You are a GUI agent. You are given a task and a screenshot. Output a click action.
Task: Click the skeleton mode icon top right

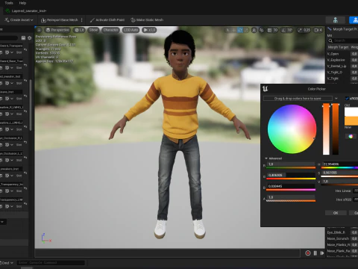(336, 20)
